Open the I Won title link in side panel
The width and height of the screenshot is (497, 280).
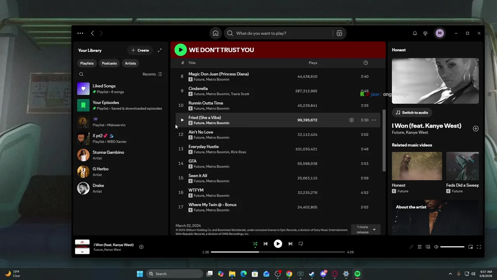pyautogui.click(x=427, y=126)
